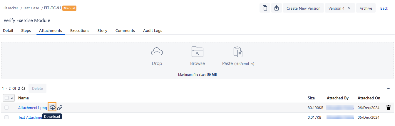Click the Attached By column header
Image resolution: width=395 pixels, height=126 pixels.
point(338,98)
